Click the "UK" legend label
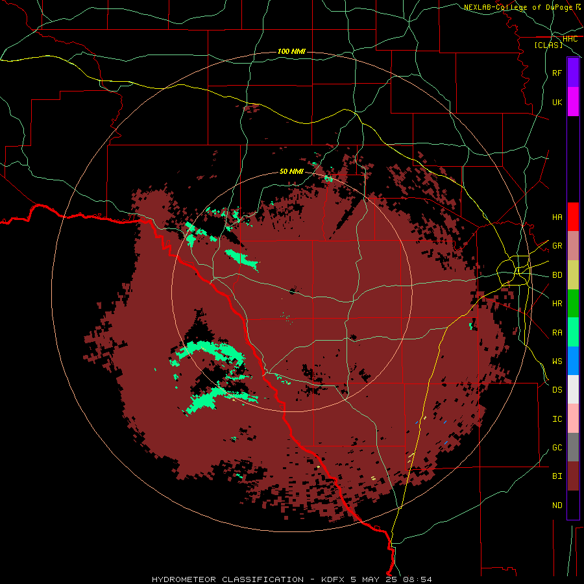Image resolution: width=584 pixels, height=584 pixels. point(557,102)
